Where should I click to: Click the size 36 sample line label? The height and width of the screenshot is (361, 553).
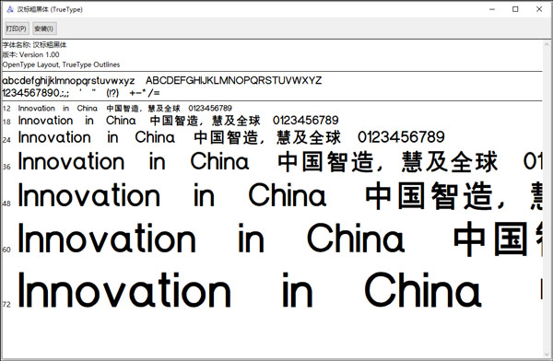pos(6,167)
